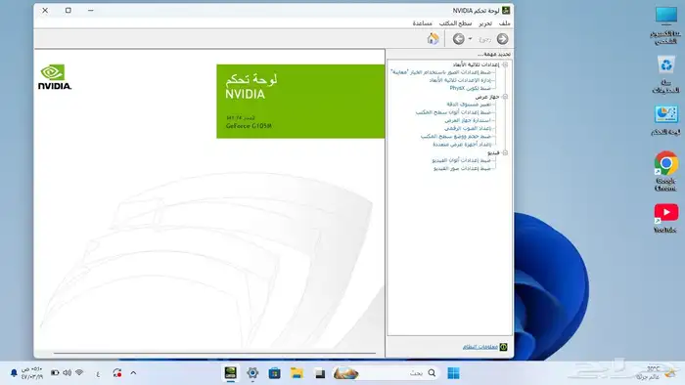Image resolution: width=685 pixels, height=385 pixels.
Task: Click the taskbar search box (بحث)
Action: coord(386,373)
